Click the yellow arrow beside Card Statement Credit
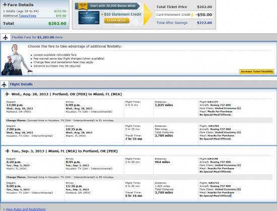The width and height of the screenshot is (277, 211). click(192, 15)
